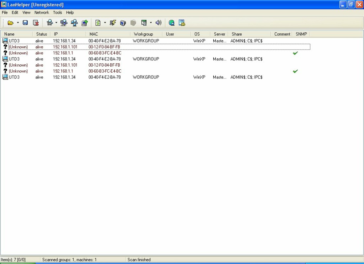Open the Help menu
This screenshot has width=364, height=264.
pyautogui.click(x=70, y=13)
